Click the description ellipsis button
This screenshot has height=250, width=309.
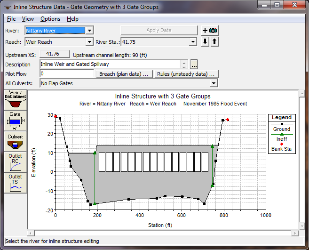tap(194, 65)
